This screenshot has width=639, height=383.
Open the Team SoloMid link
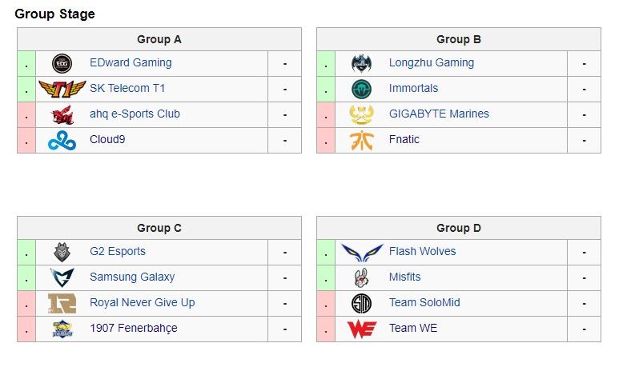[424, 303]
